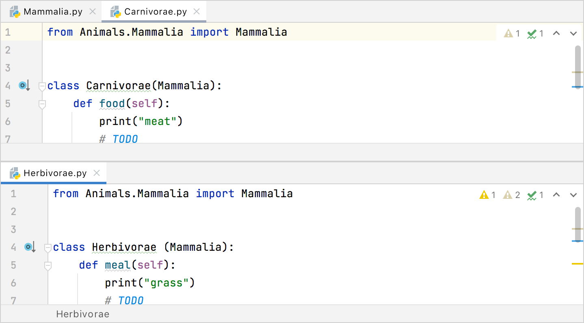Click the weak warning indicator in Carnivorae editor
584x323 pixels.
click(512, 33)
